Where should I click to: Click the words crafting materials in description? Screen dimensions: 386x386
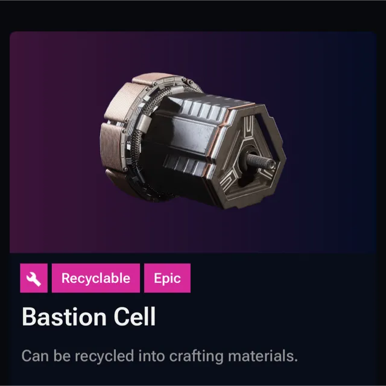click(x=233, y=356)
